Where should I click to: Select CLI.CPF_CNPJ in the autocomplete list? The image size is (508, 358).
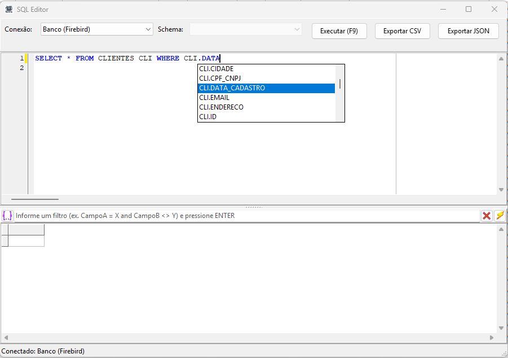click(x=266, y=78)
